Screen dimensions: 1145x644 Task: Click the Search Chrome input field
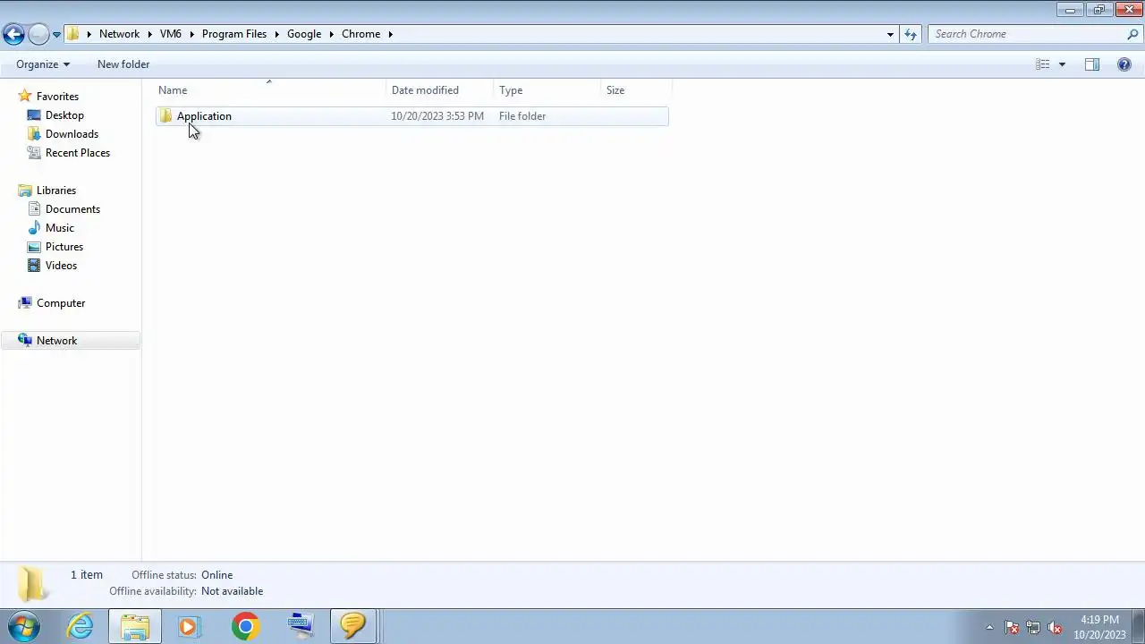coord(1026,34)
